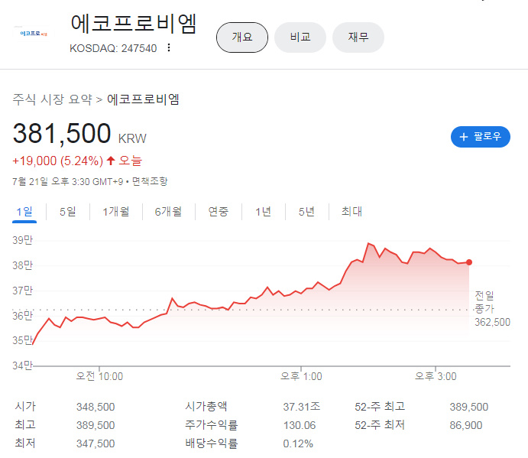The height and width of the screenshot is (458, 528).
Task: Switch to the 연중 chart tab
Action: [x=219, y=212]
